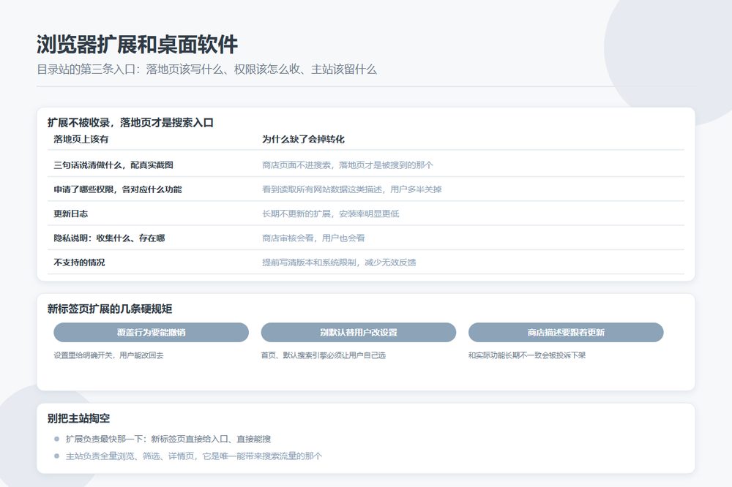This screenshot has width=732, height=487.
Task: Click text 和实际功能长期不一致会被投诉下架
Action: (526, 355)
